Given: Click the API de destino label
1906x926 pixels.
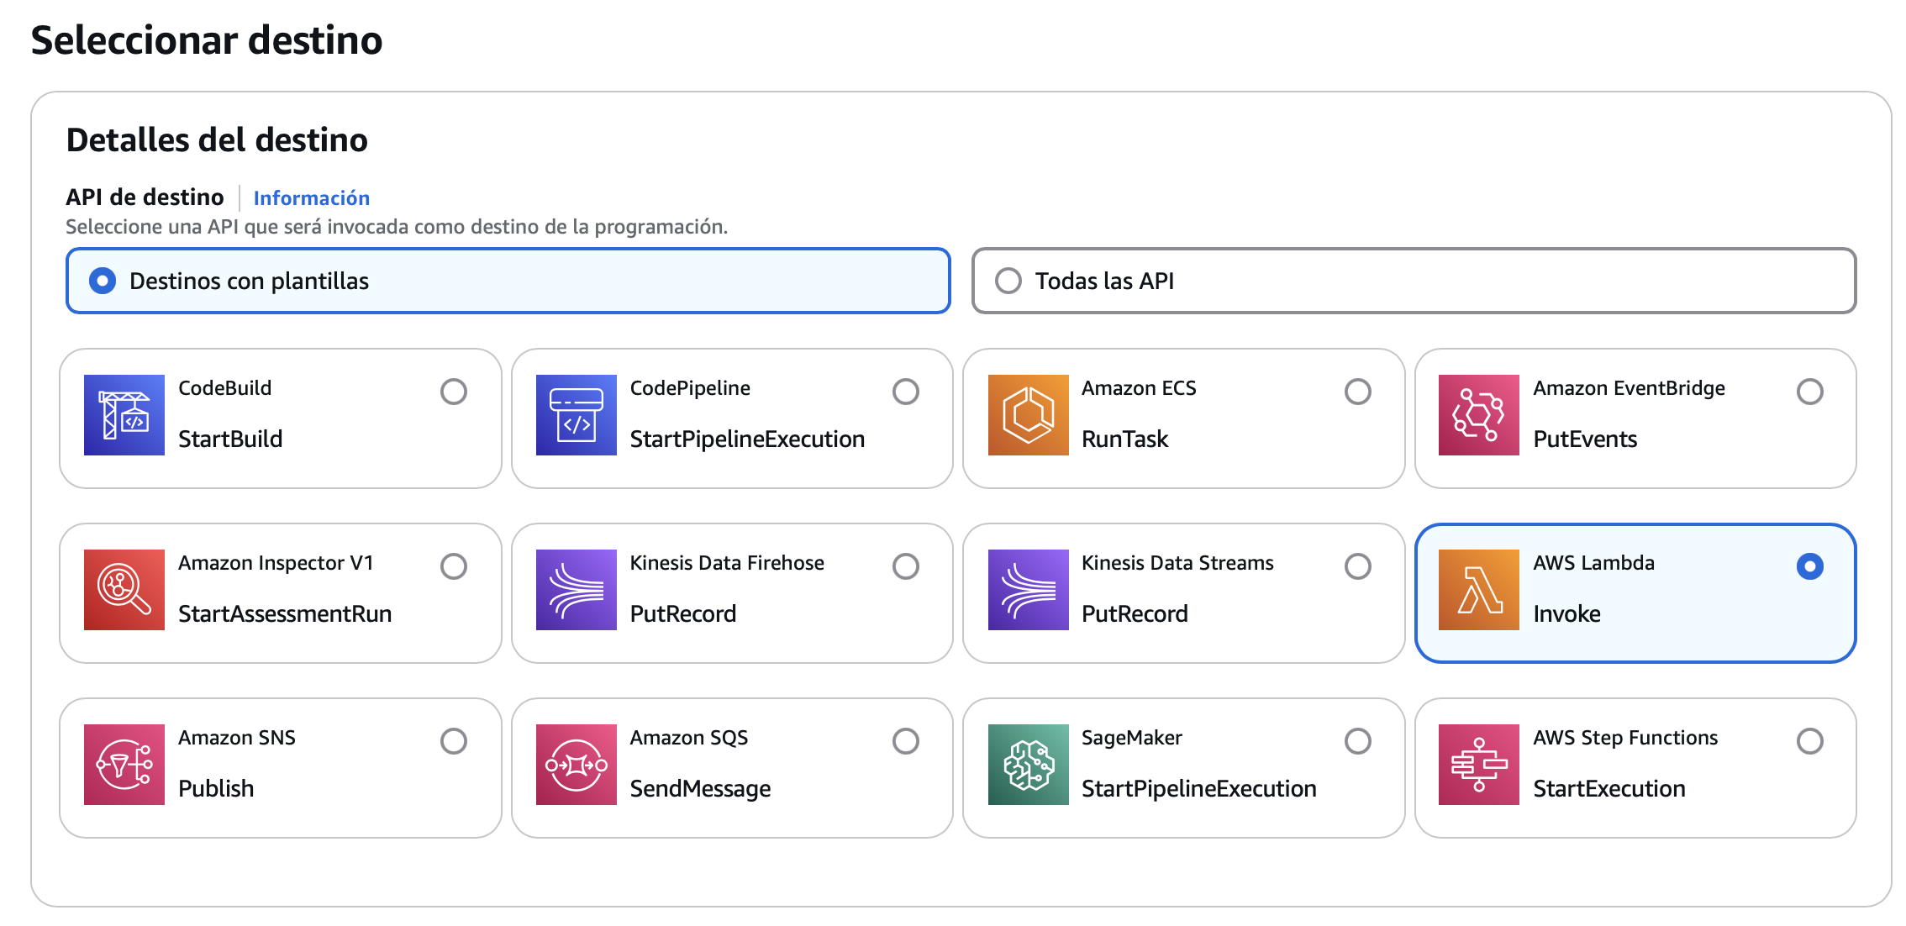Looking at the screenshot, I should tap(145, 197).
